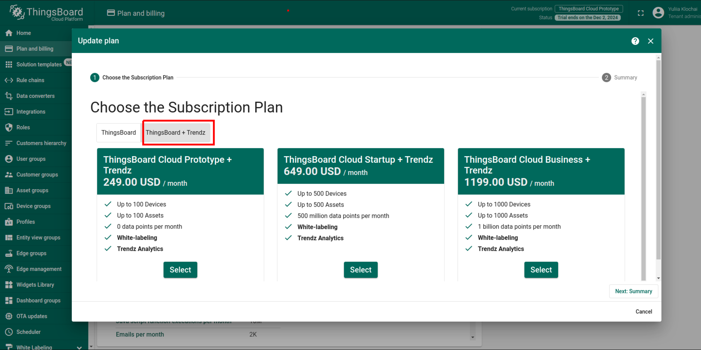Toggle fullscreen mode icon in header
Image resolution: width=701 pixels, height=350 pixels.
click(640, 13)
